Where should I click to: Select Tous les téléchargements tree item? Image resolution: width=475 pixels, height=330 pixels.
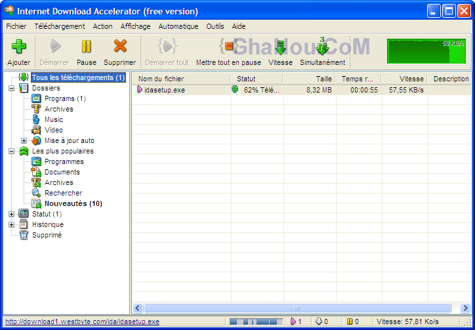tap(78, 77)
